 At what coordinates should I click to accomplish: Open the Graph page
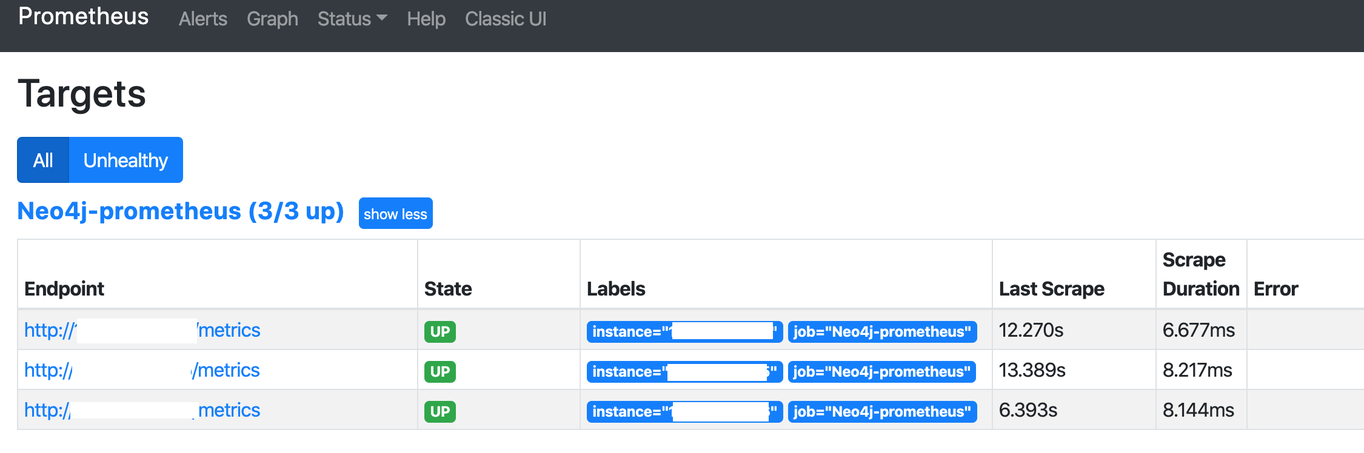(272, 19)
